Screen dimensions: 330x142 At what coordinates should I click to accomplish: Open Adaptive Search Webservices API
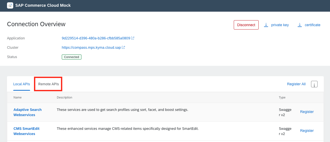(27, 112)
